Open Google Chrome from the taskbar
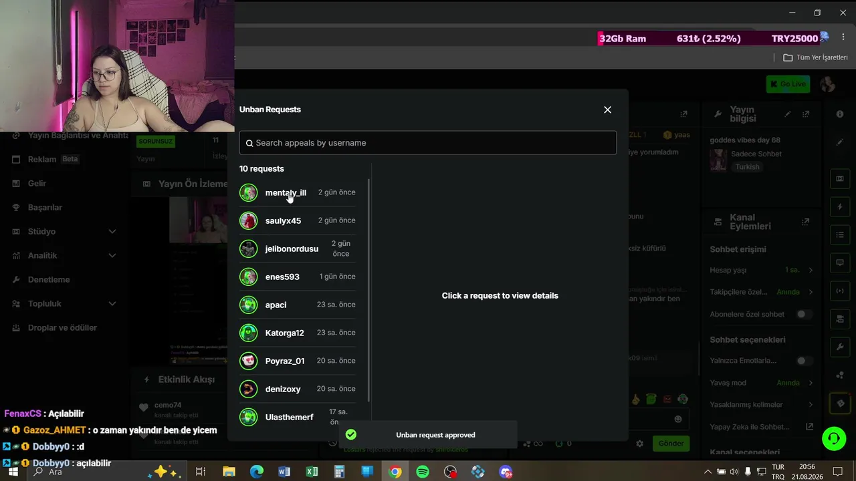This screenshot has width=856, height=481. point(395,472)
